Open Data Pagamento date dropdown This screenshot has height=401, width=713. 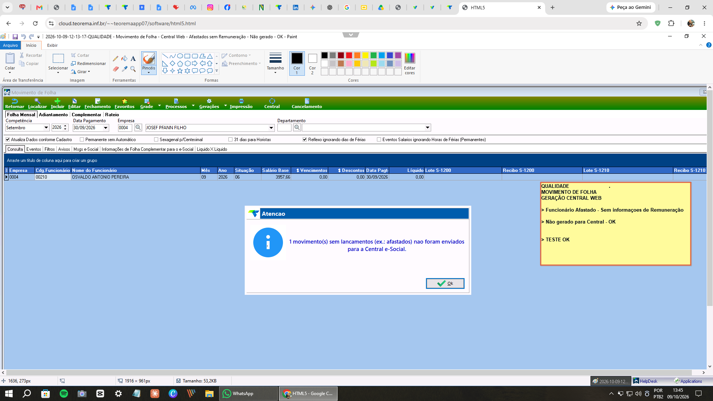pos(105,128)
